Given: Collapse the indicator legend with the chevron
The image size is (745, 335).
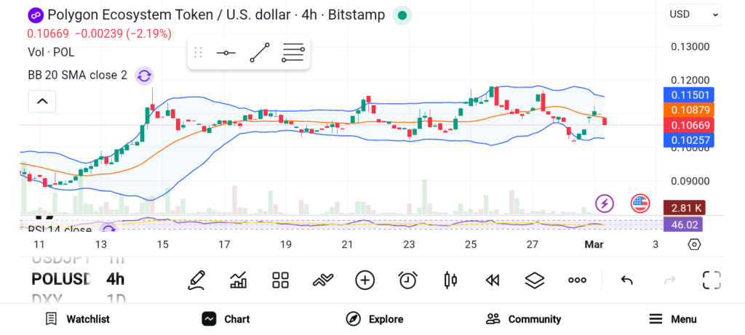Looking at the screenshot, I should coord(42,101).
